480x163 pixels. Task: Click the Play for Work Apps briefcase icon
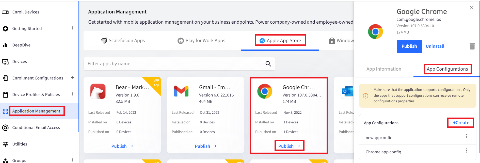[181, 41]
